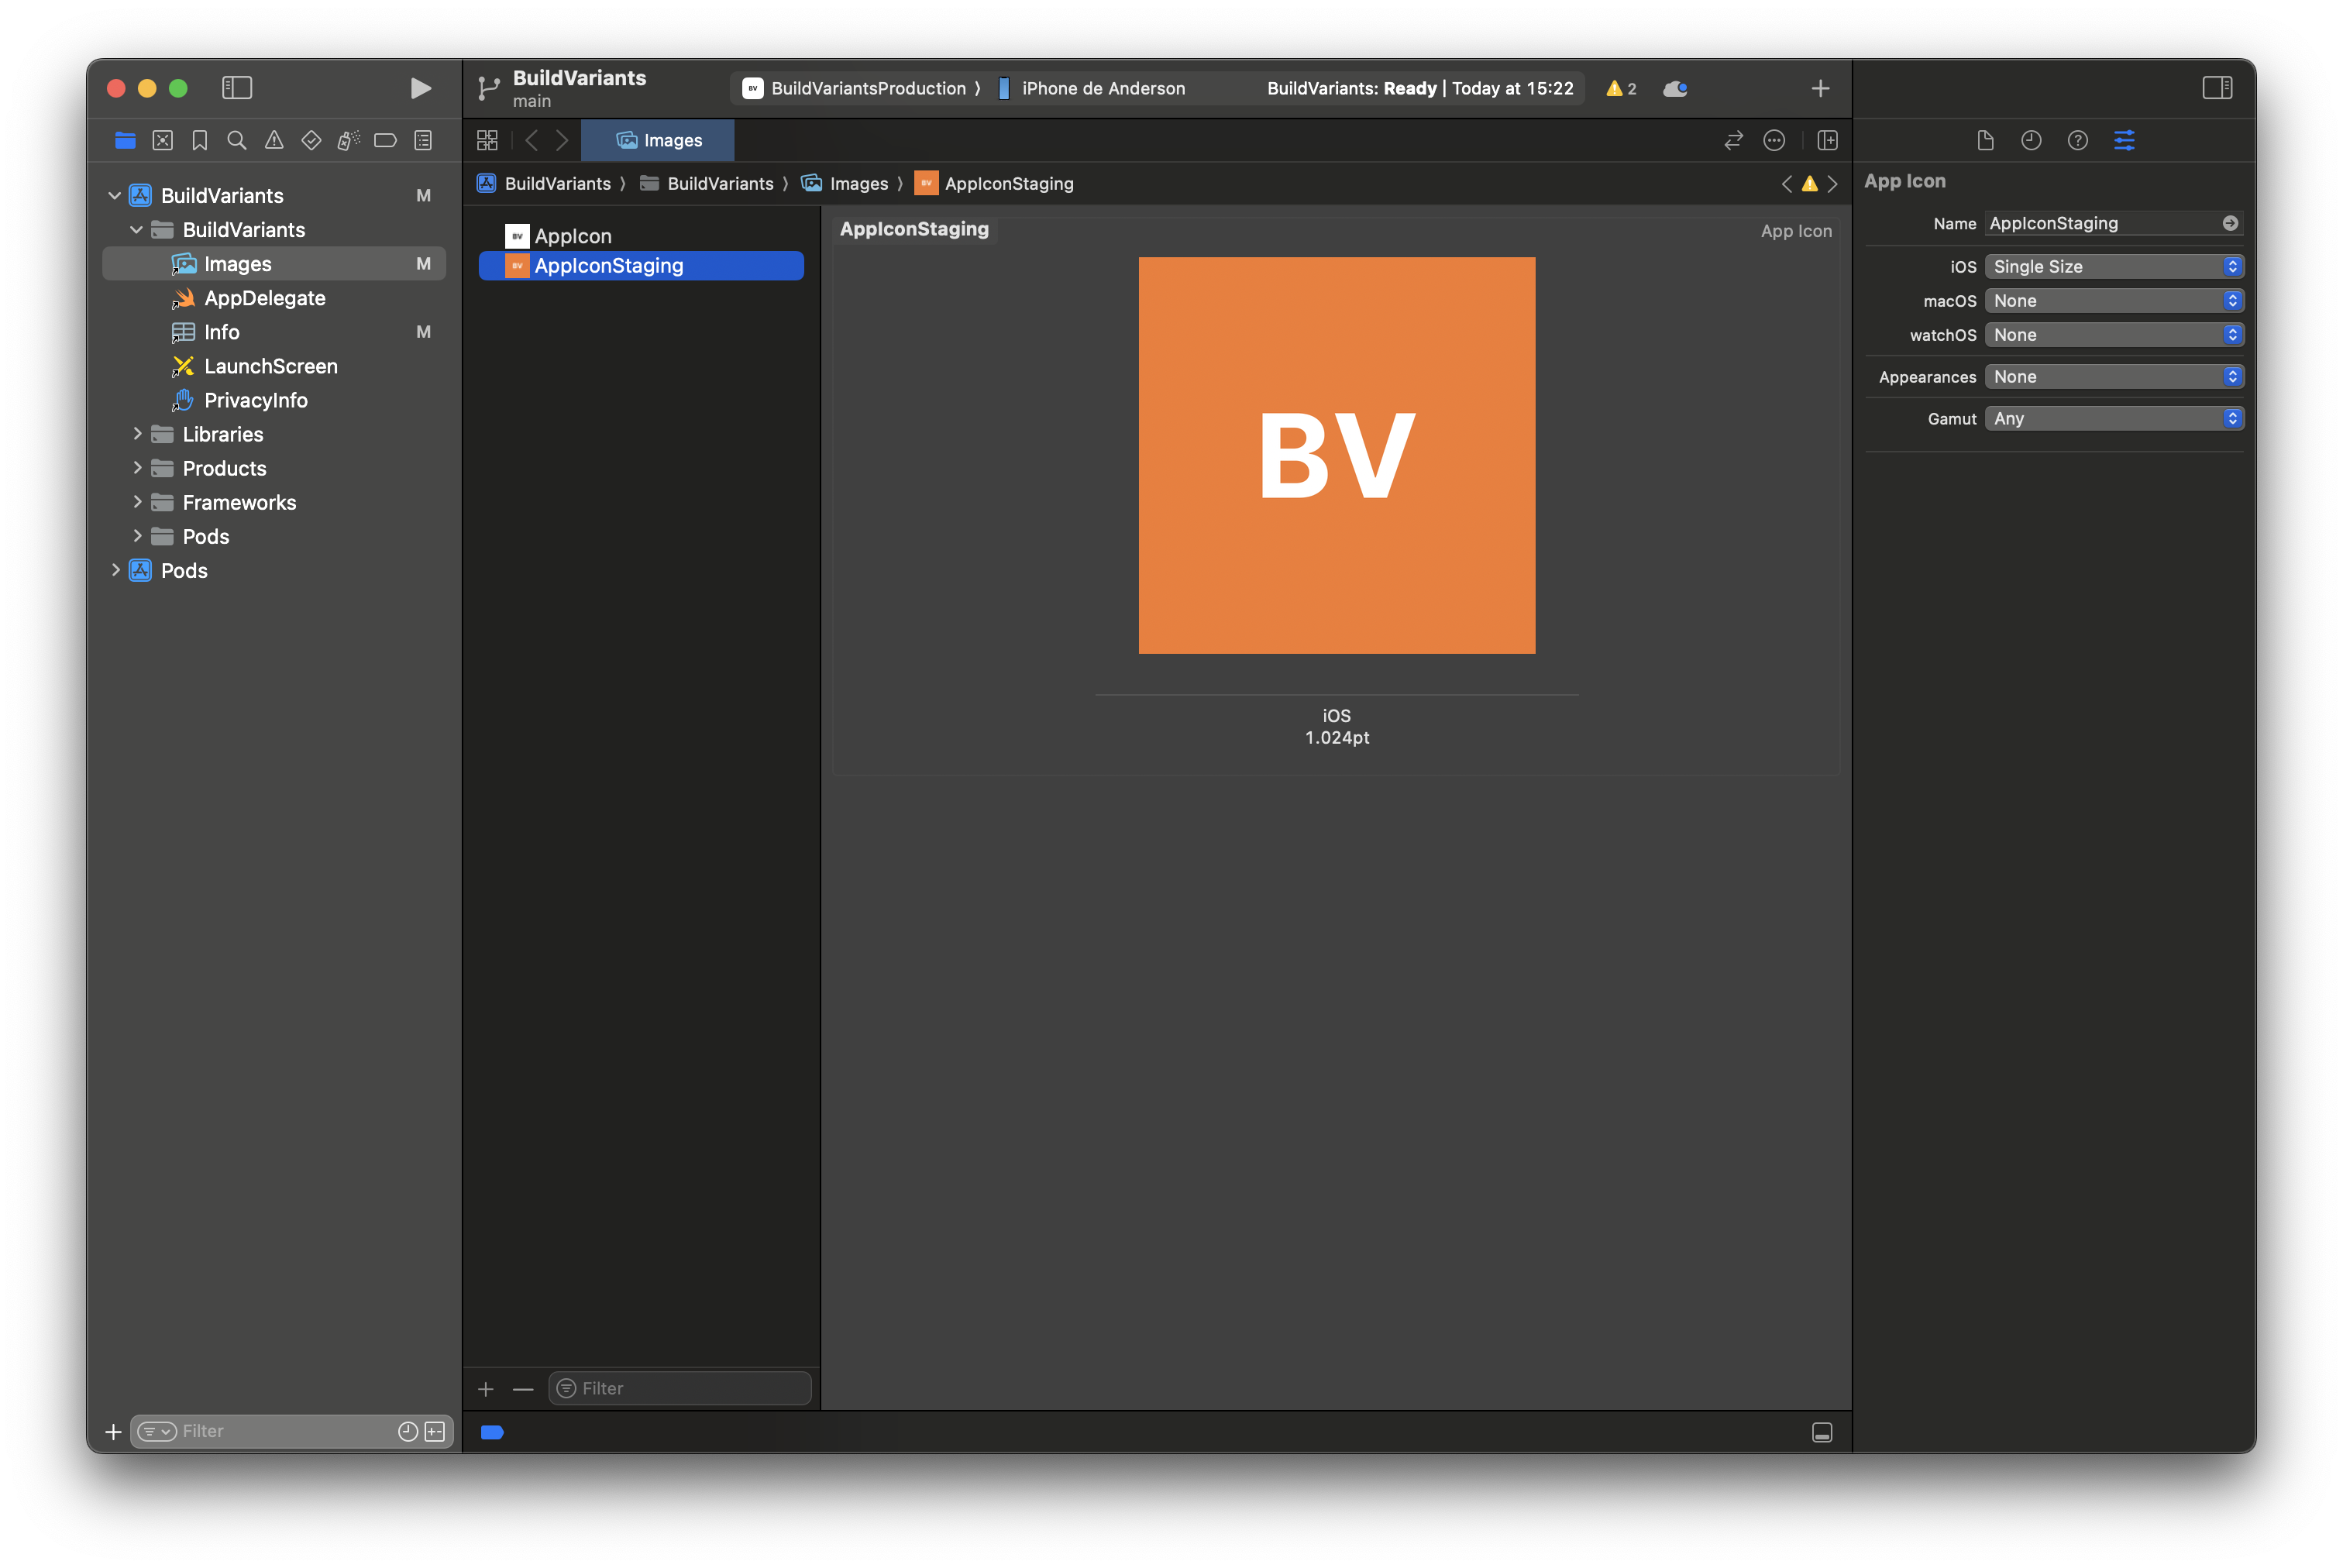Open the Appearances dropdown

2114,376
